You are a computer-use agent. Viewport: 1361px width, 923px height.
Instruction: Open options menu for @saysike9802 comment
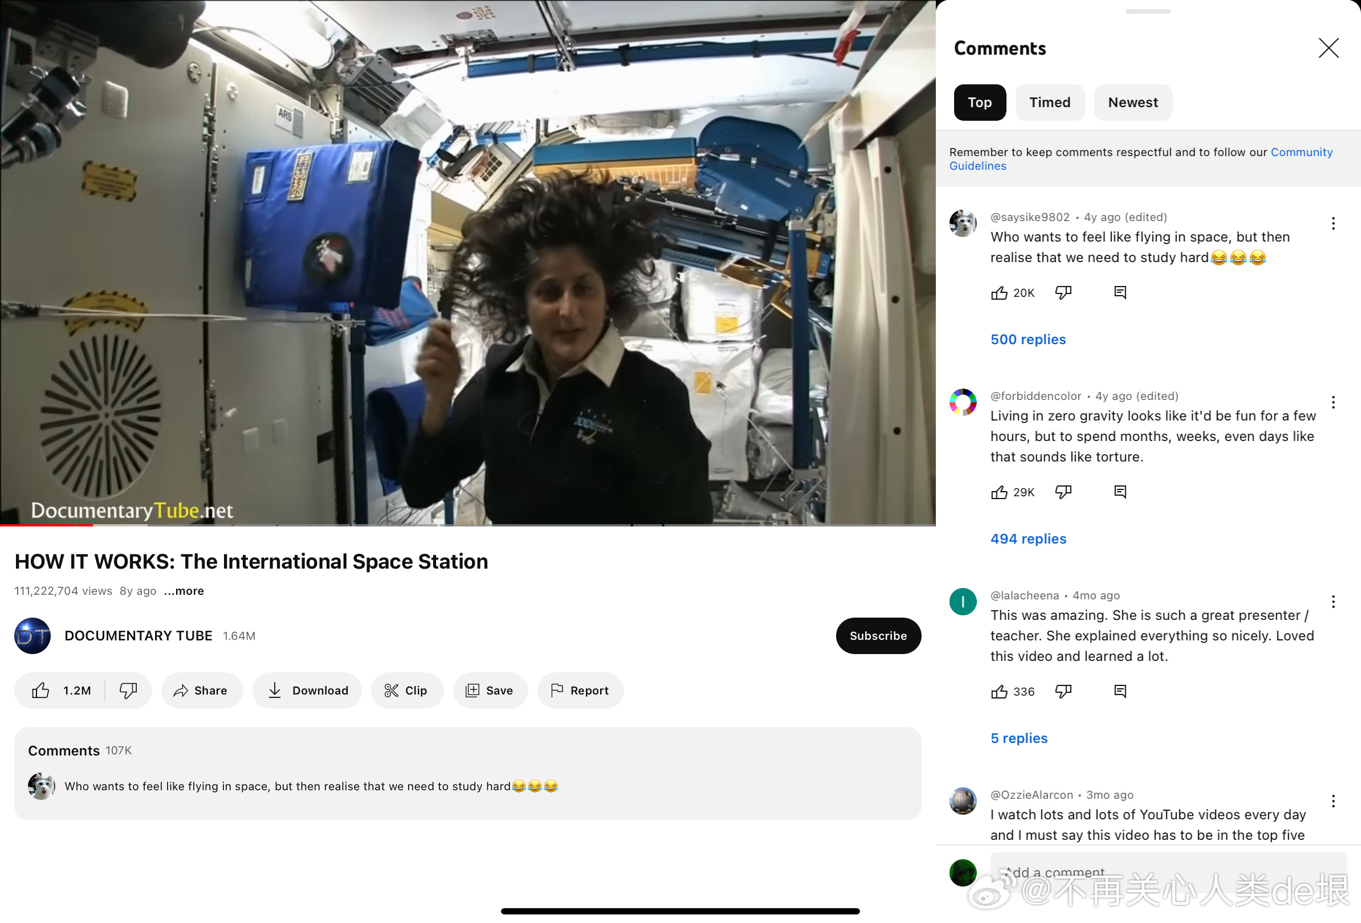[x=1333, y=223]
